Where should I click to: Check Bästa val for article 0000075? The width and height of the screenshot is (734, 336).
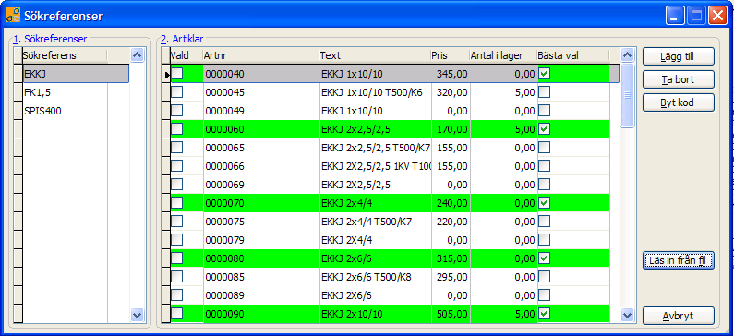(x=545, y=222)
